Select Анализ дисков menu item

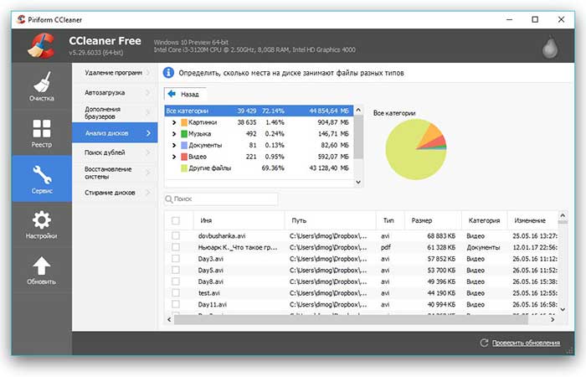116,132
